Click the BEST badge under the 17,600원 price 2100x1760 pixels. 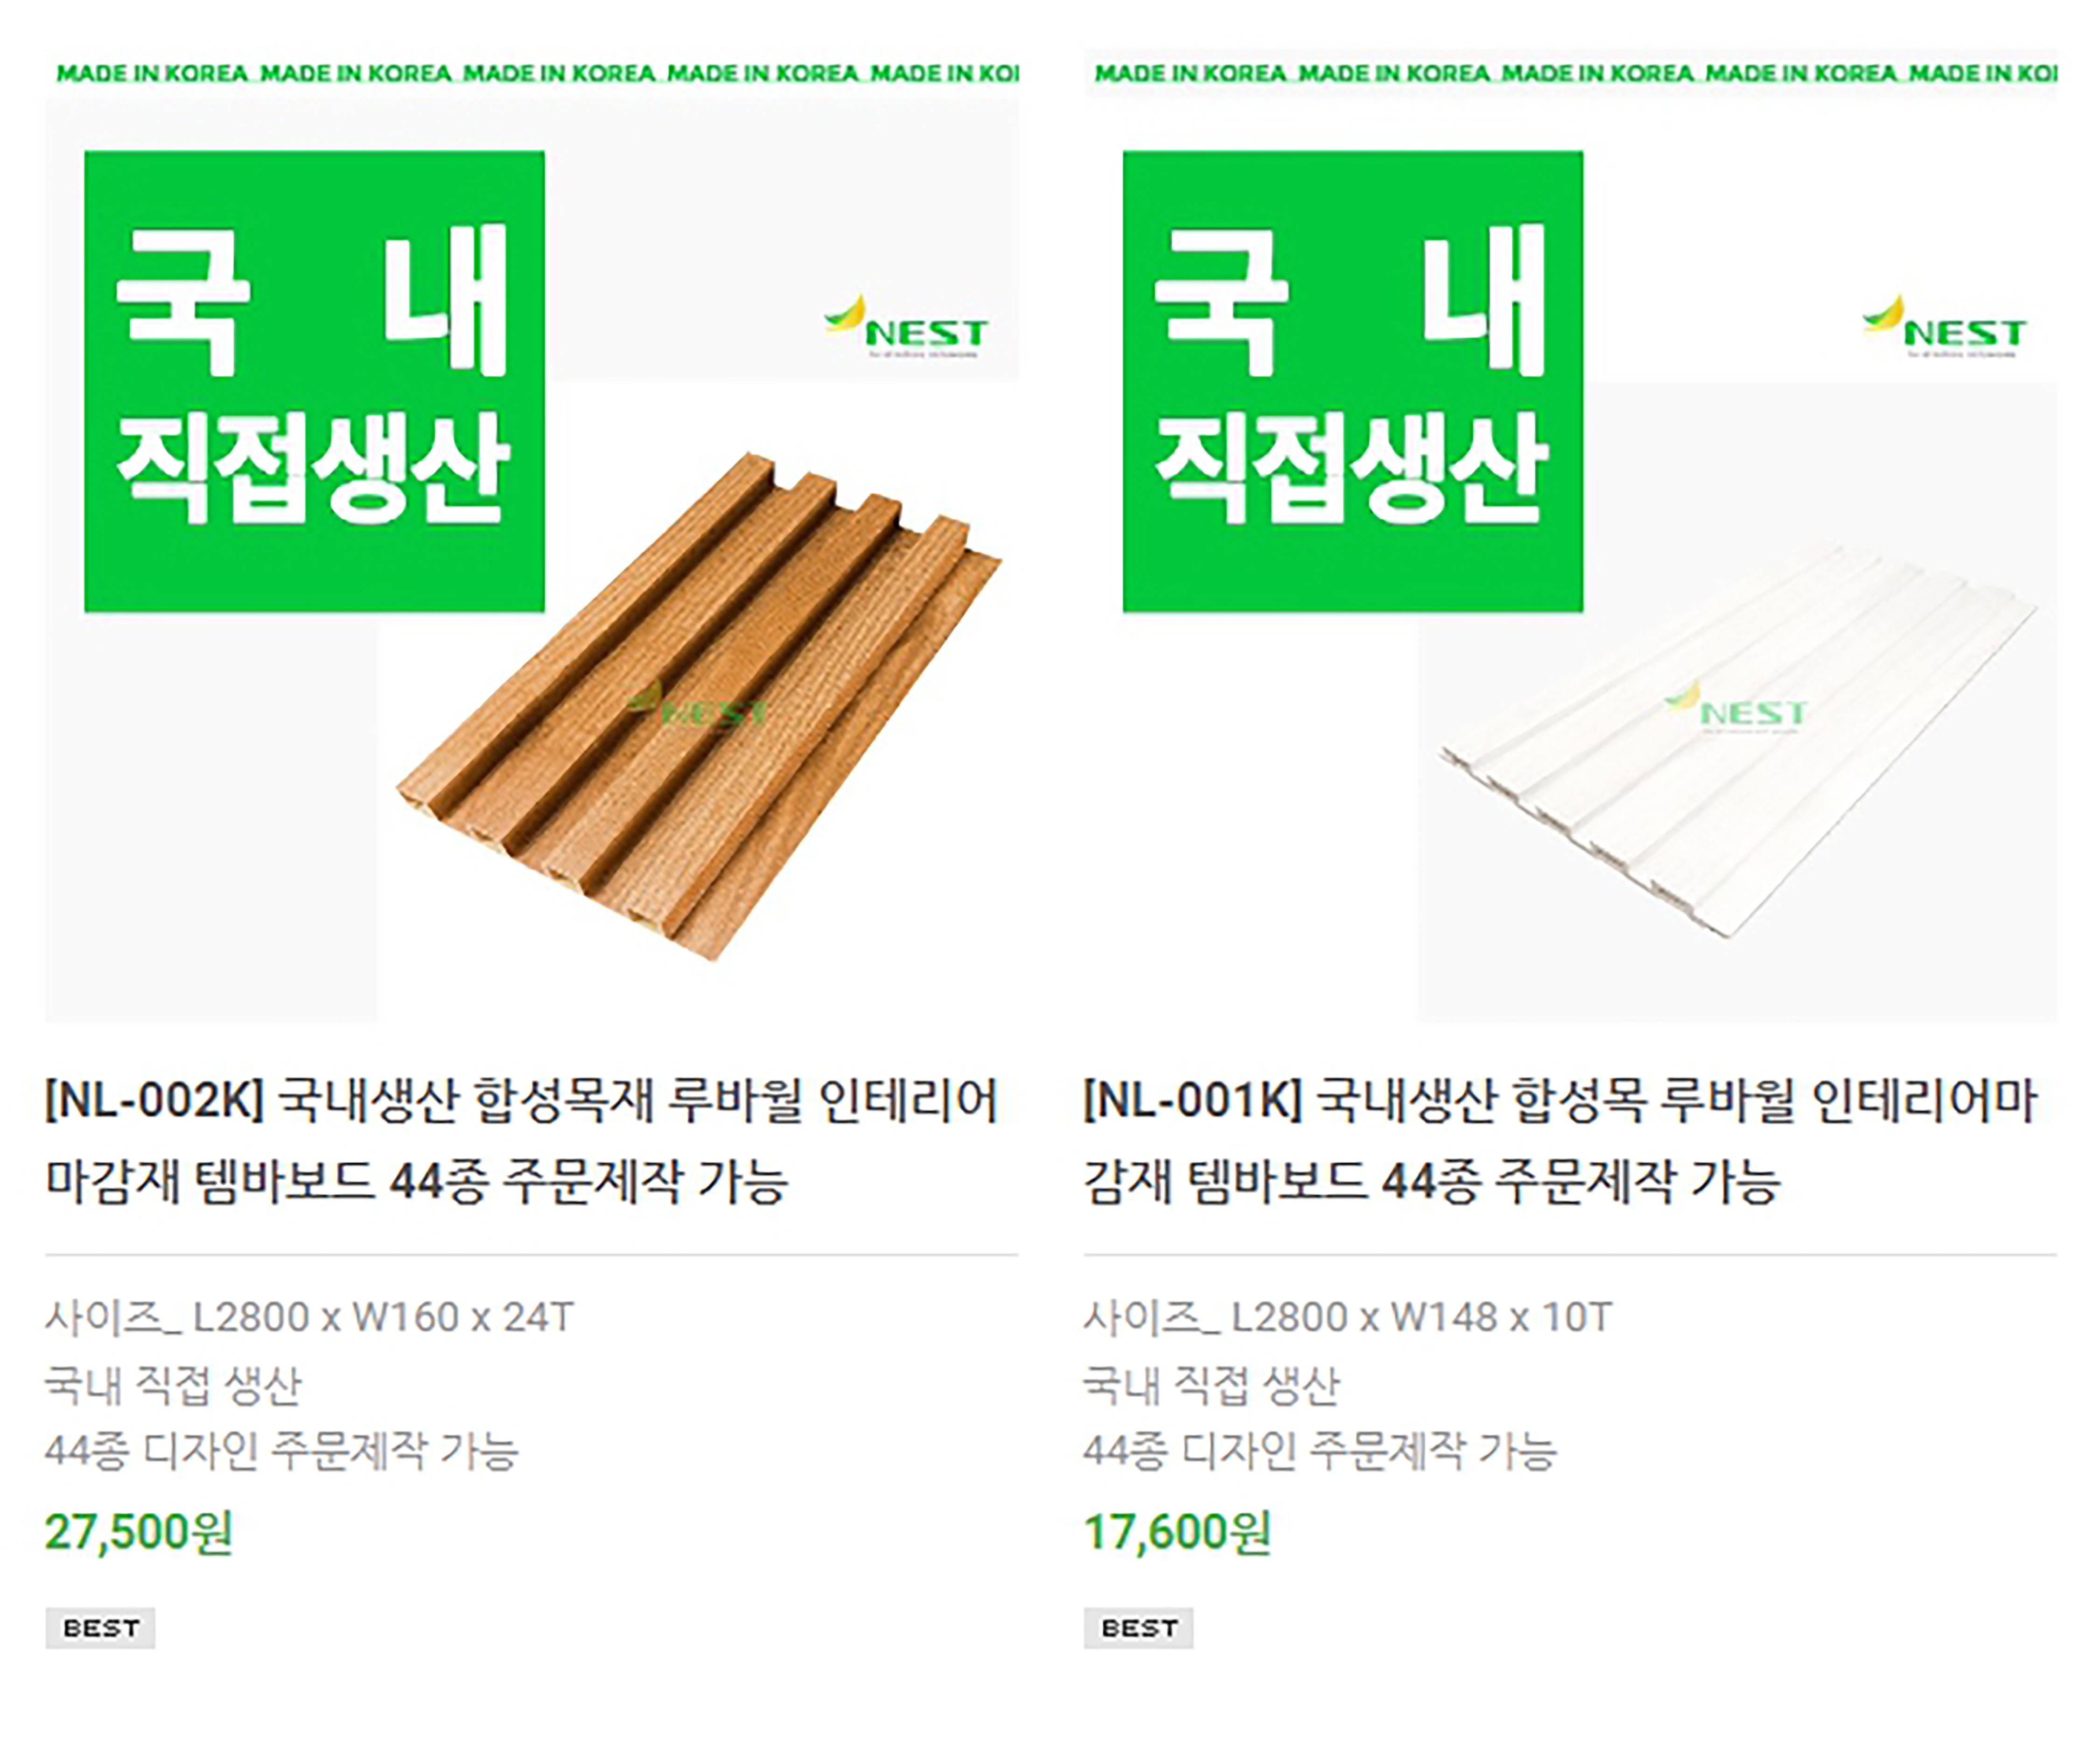click(x=1138, y=1628)
